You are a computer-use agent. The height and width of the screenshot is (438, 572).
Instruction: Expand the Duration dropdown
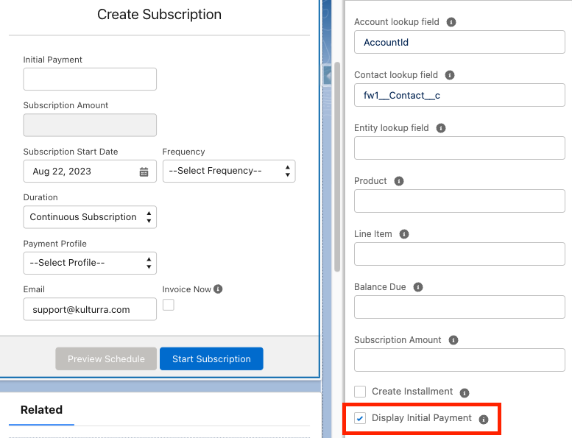90,217
